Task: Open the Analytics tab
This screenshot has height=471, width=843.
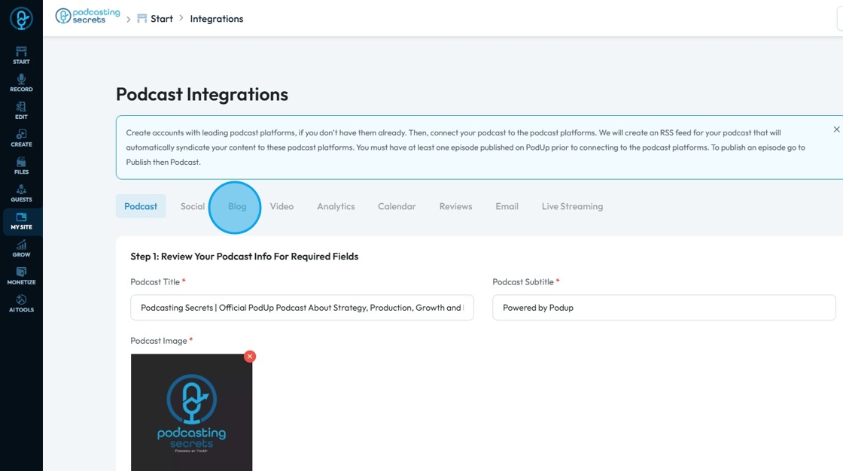Action: (336, 206)
